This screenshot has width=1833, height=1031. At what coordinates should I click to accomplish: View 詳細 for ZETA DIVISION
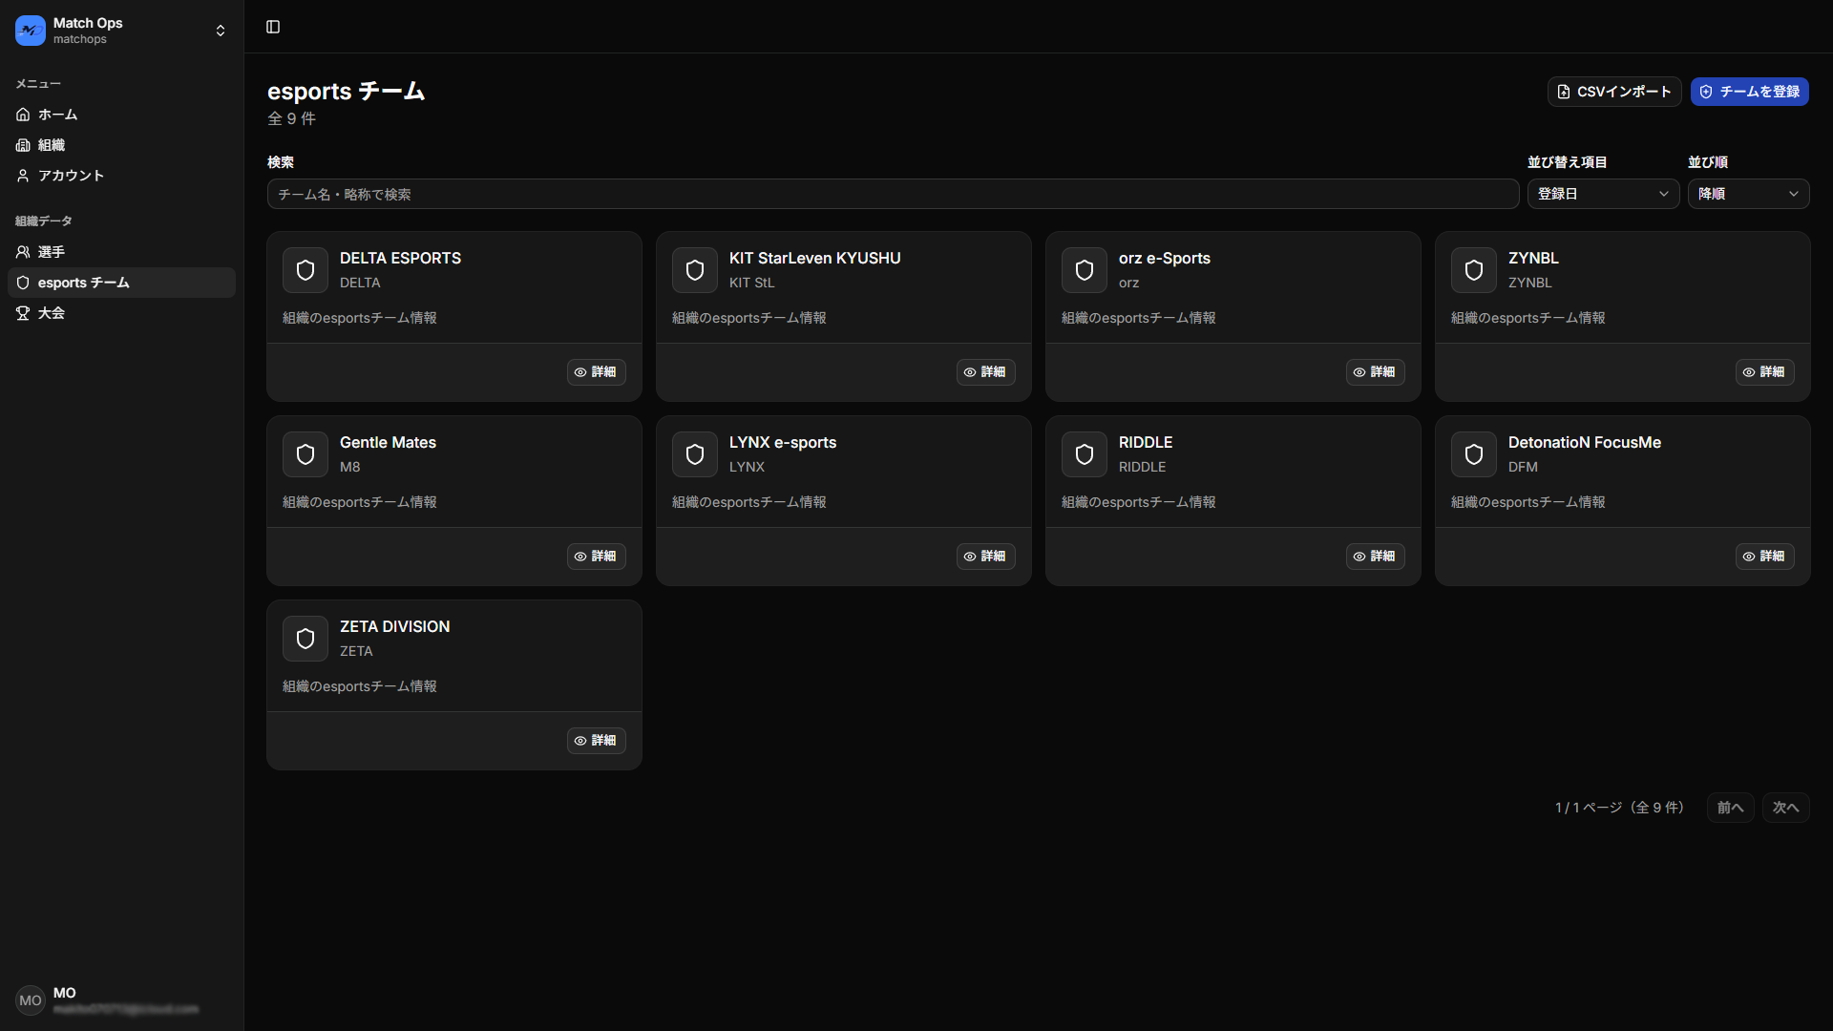[597, 741]
